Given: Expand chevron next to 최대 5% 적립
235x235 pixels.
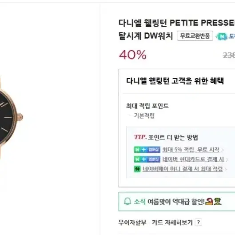Looking at the screenshot, I should 223,150.
